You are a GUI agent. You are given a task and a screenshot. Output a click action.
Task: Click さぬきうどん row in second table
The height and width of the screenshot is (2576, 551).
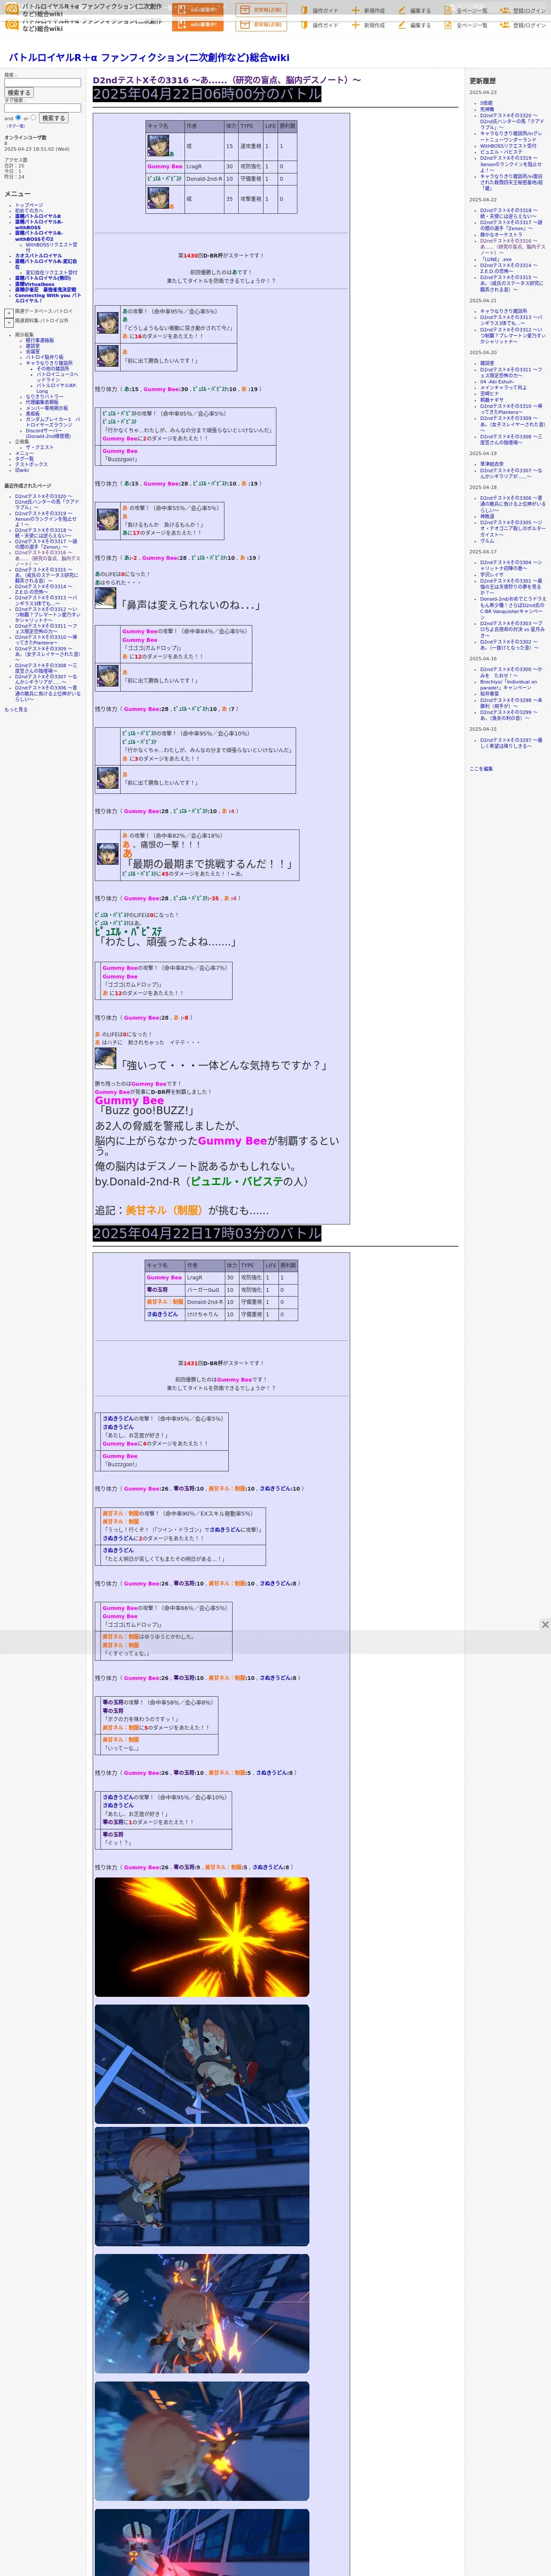(x=221, y=1314)
